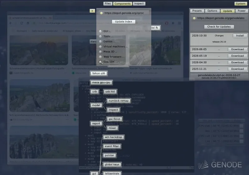Open hamburger menu in background browser
Image resolution: width=249 pixels, height=175 pixels.
point(180,23)
